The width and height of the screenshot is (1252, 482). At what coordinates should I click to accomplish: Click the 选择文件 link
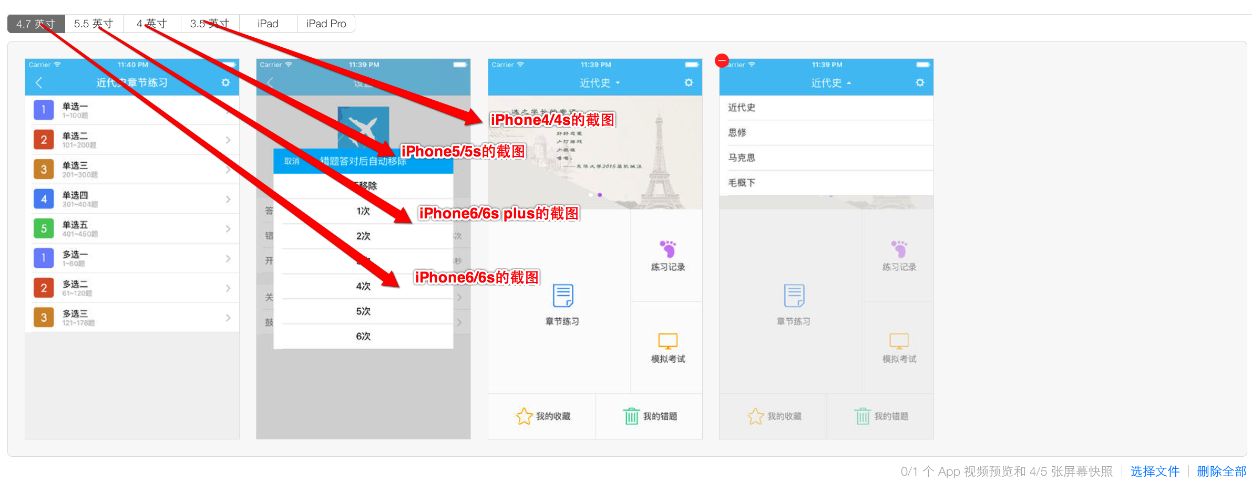point(1155,471)
